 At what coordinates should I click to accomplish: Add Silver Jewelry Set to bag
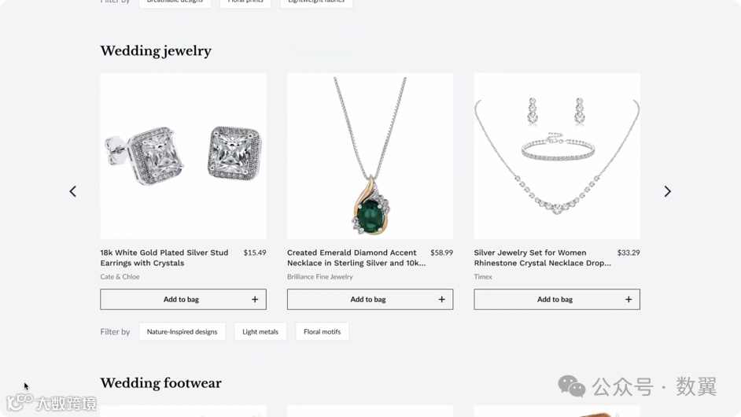557,299
